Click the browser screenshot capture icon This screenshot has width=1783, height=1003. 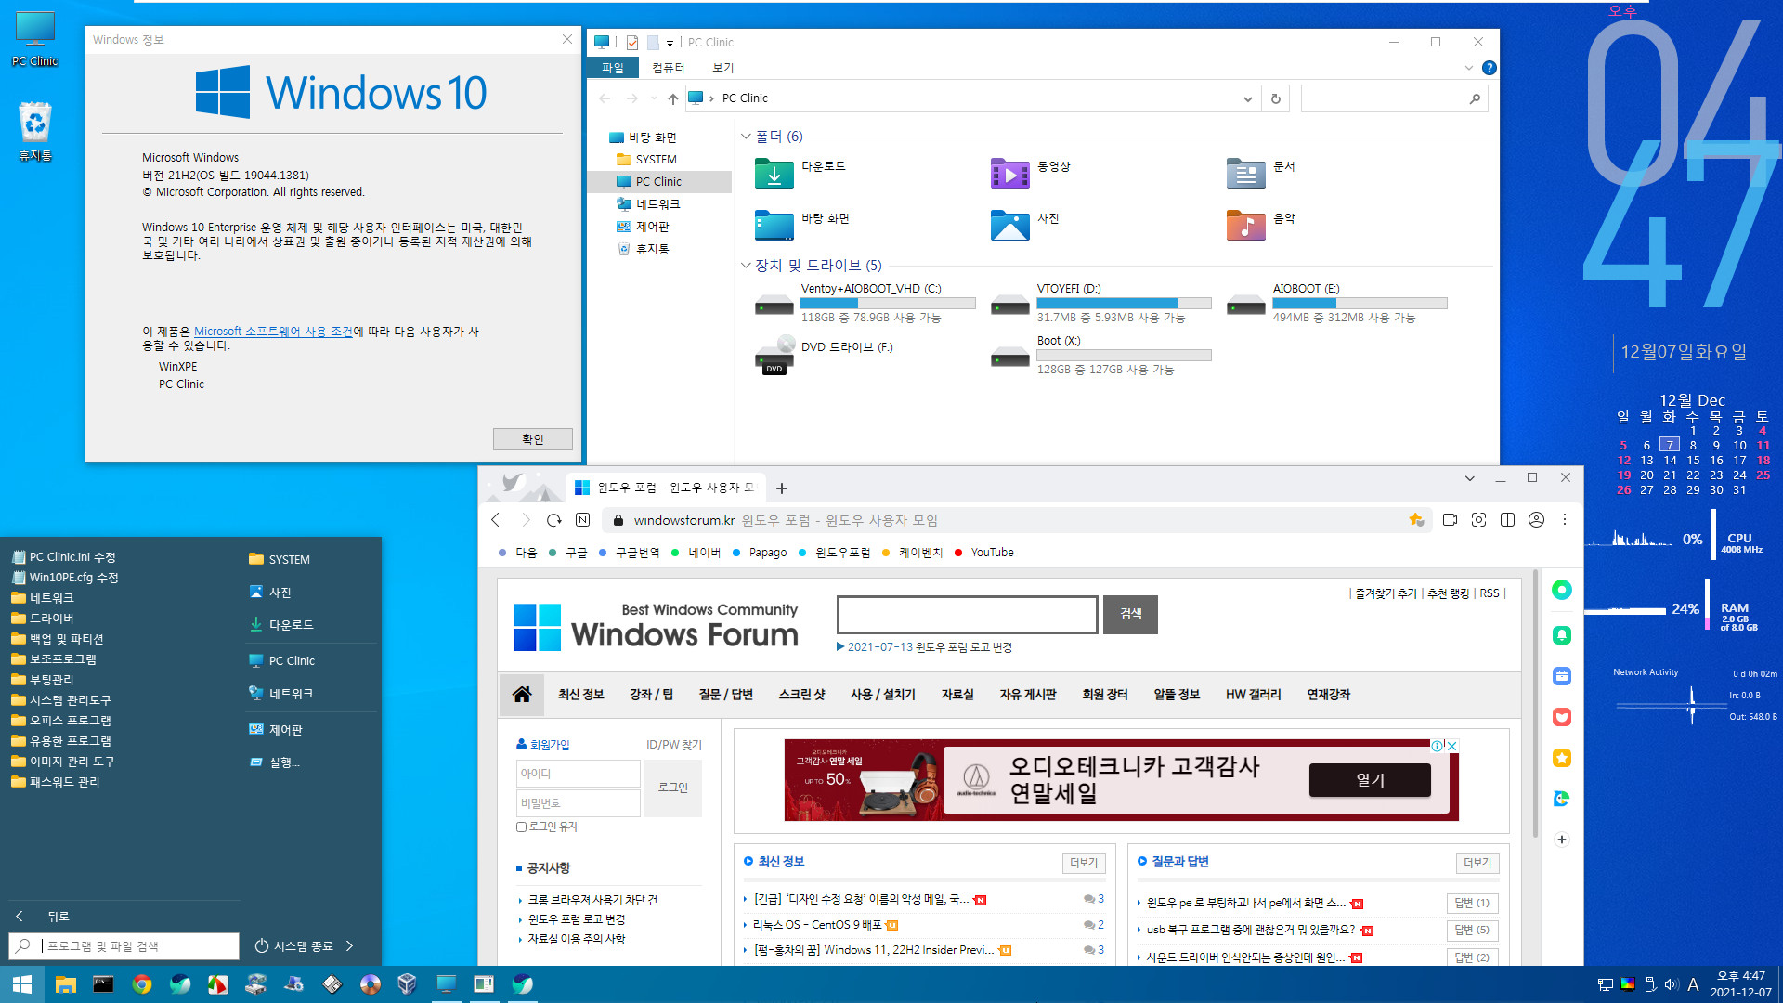click(1478, 520)
